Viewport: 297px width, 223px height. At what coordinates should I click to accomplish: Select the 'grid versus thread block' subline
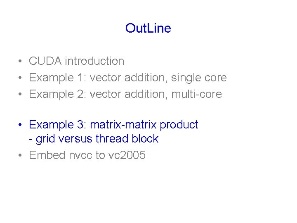click(x=94, y=139)
